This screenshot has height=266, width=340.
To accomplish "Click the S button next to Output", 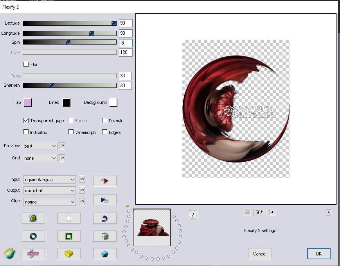I will pos(82,190).
